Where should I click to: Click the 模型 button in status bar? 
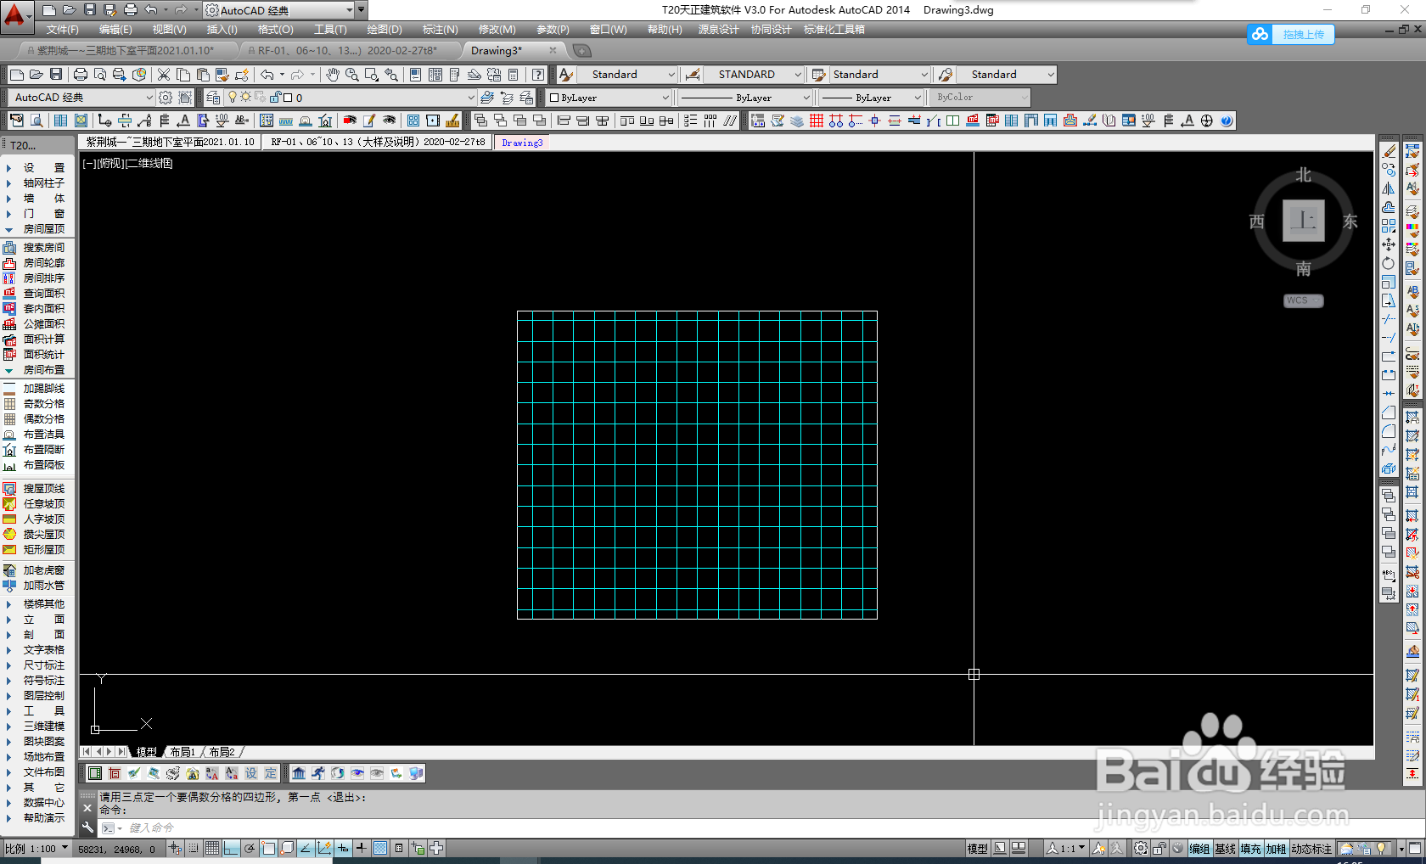pyautogui.click(x=977, y=849)
